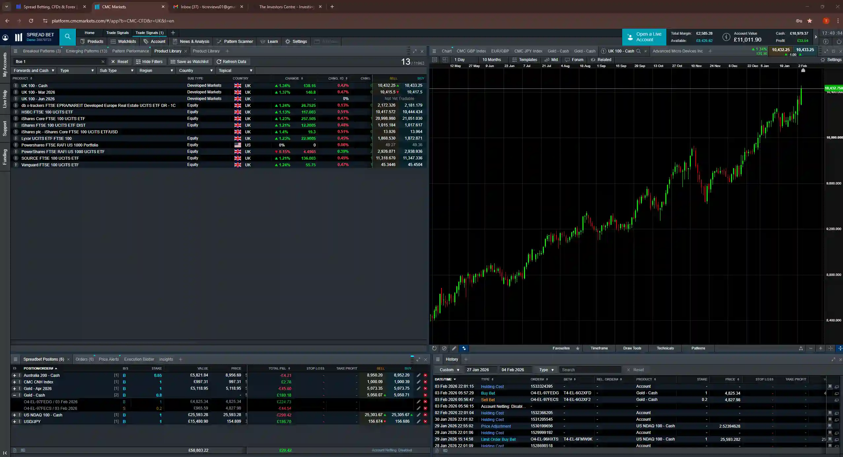
Task: Switch to the Orders (0) tab
Action: pyautogui.click(x=85, y=359)
